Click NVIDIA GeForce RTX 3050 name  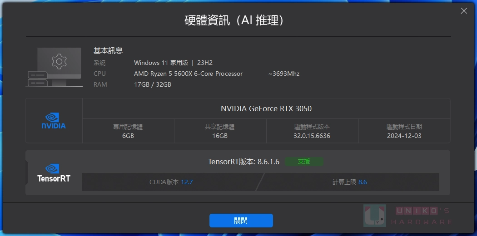click(x=266, y=108)
